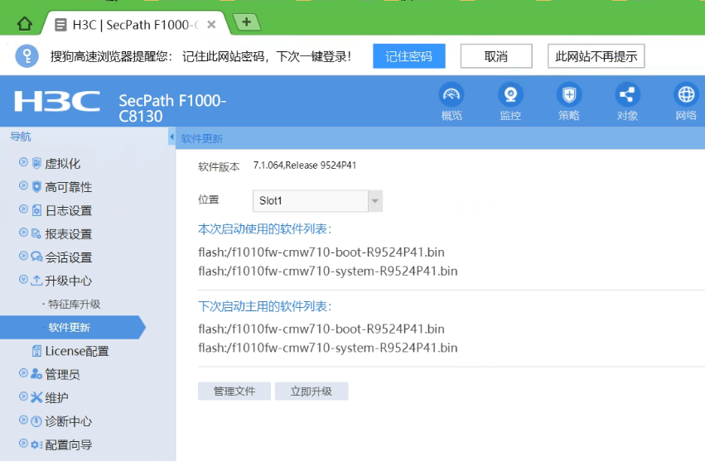Click the password key reminder icon
Image resolution: width=705 pixels, height=461 pixels.
point(27,56)
